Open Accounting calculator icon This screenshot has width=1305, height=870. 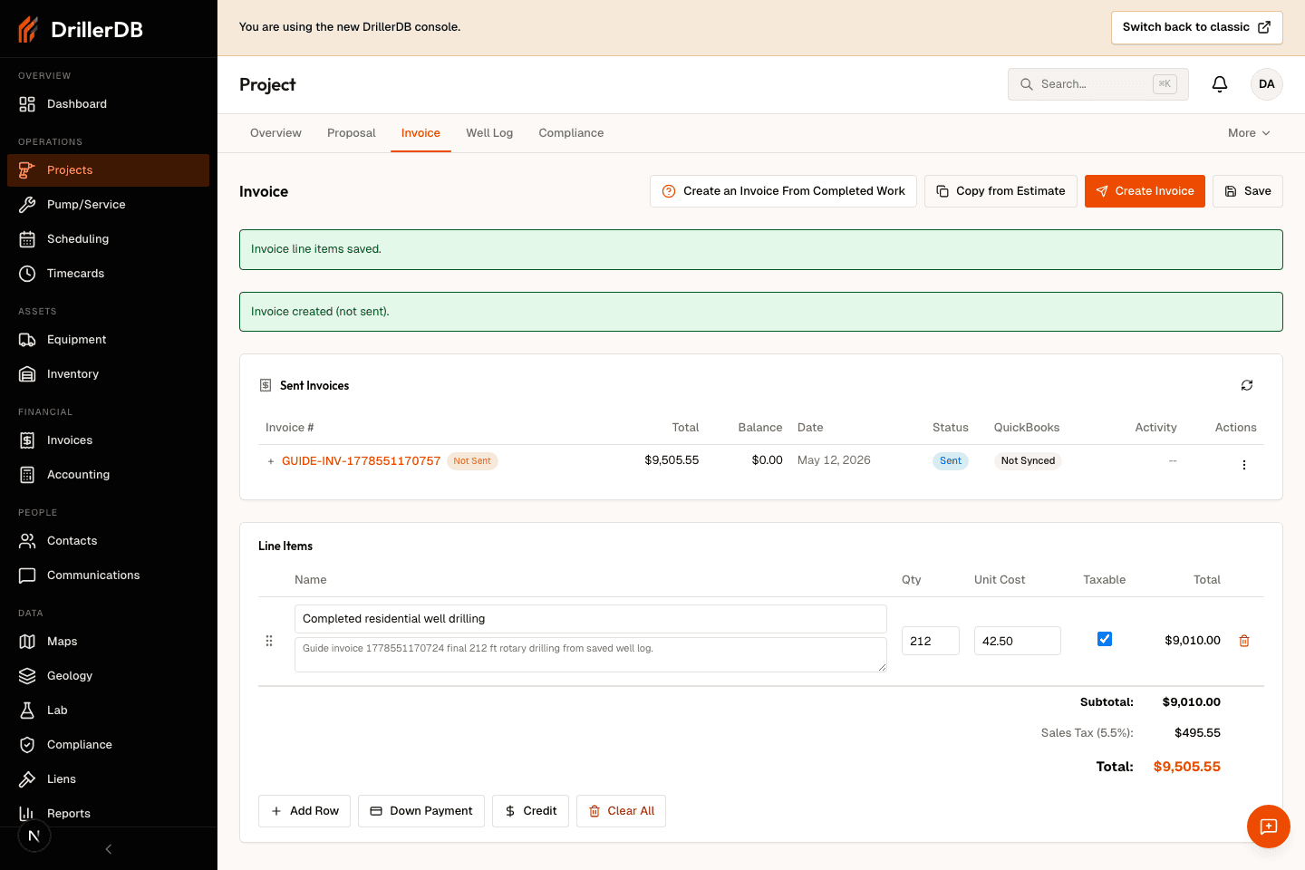point(27,475)
